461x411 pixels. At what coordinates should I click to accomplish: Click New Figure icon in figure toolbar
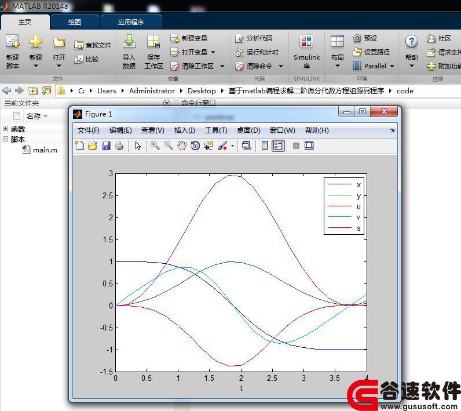tap(79, 146)
